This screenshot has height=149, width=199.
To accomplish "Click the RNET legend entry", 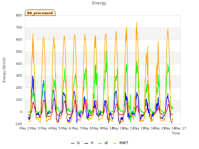I will [121, 143].
